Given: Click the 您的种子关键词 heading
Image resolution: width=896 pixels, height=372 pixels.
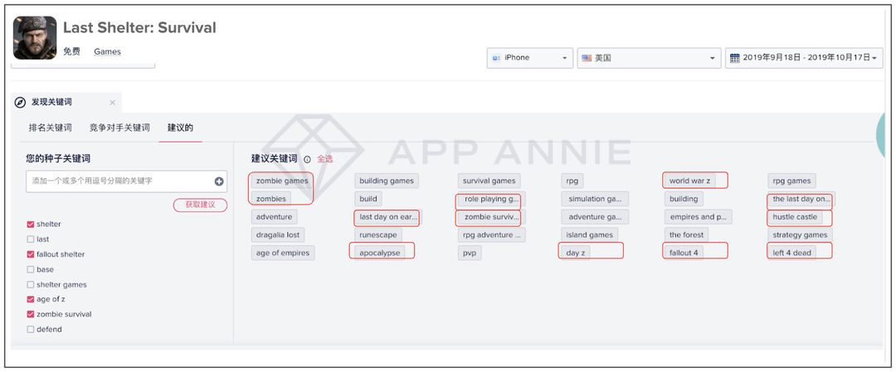Looking at the screenshot, I should 58,158.
